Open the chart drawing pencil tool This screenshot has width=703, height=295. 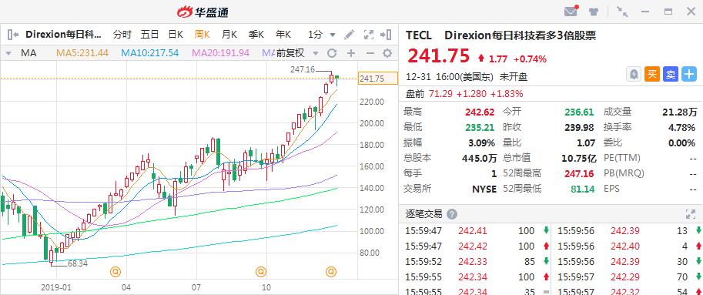pos(350,35)
